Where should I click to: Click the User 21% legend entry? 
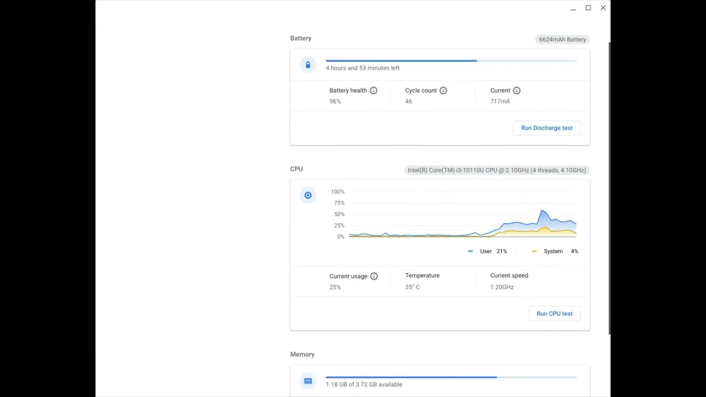click(x=487, y=251)
